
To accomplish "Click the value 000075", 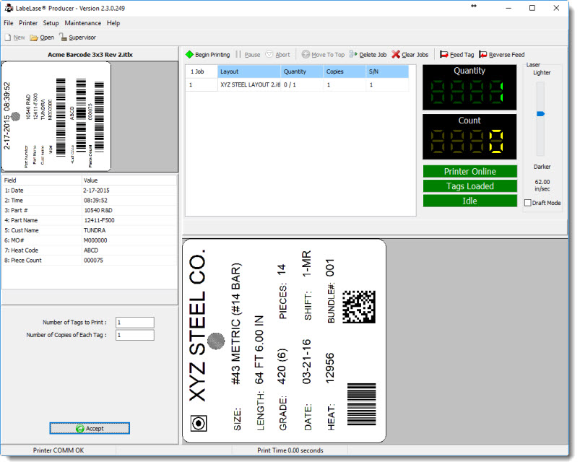I will pyautogui.click(x=93, y=261).
